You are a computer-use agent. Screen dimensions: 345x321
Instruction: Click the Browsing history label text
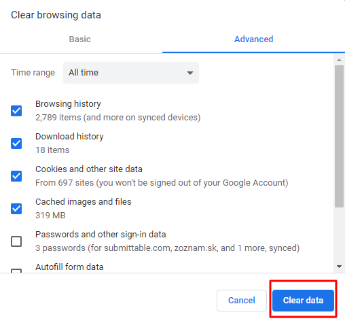(x=68, y=104)
